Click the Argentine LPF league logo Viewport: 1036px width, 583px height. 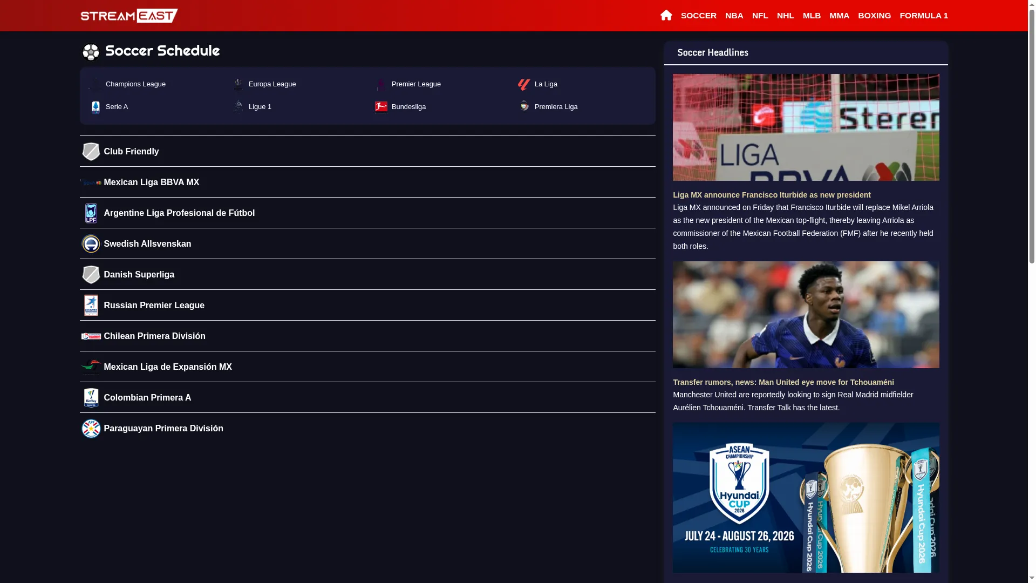click(91, 213)
